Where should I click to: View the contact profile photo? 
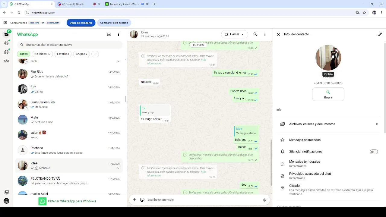328,58
